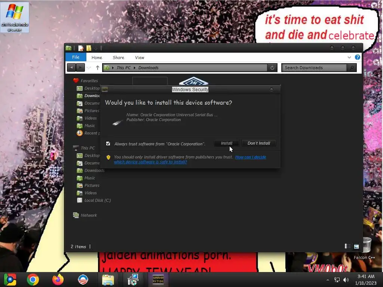This screenshot has height=287, width=383.
Task: Open Downloads under Favorites
Action: (x=92, y=96)
